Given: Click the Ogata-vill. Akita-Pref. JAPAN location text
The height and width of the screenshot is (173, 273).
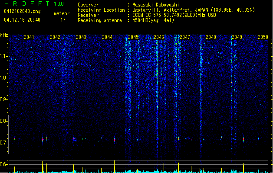Looking at the screenshot, I should click(194, 10).
